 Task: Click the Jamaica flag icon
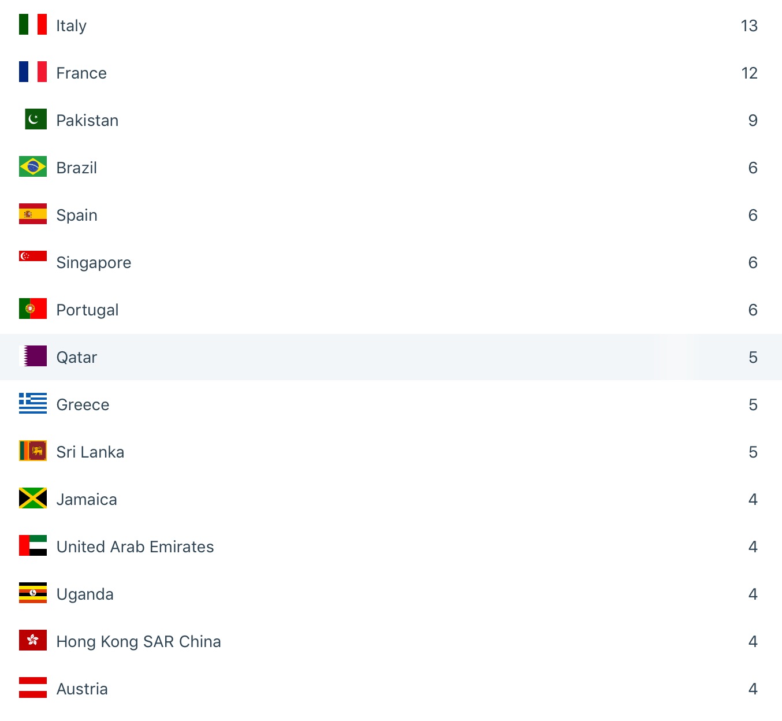33,499
